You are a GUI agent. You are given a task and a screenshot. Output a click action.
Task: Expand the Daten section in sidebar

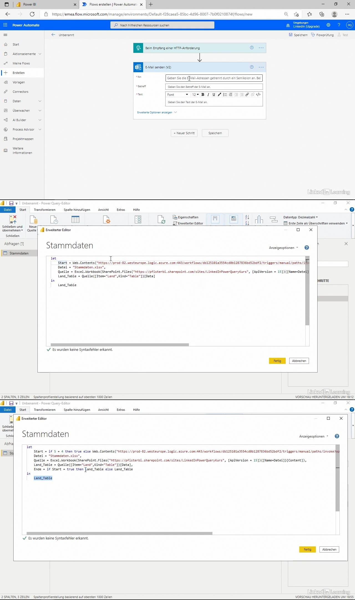pos(40,101)
